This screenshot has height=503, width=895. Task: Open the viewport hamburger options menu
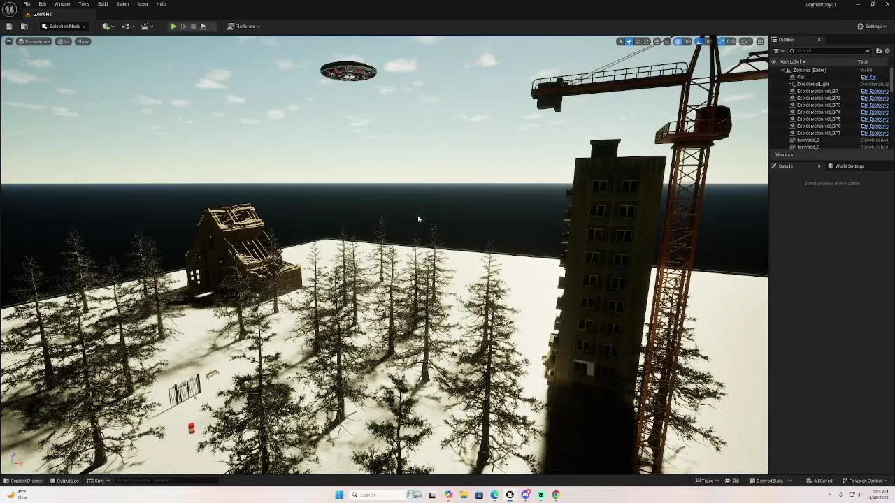click(8, 41)
